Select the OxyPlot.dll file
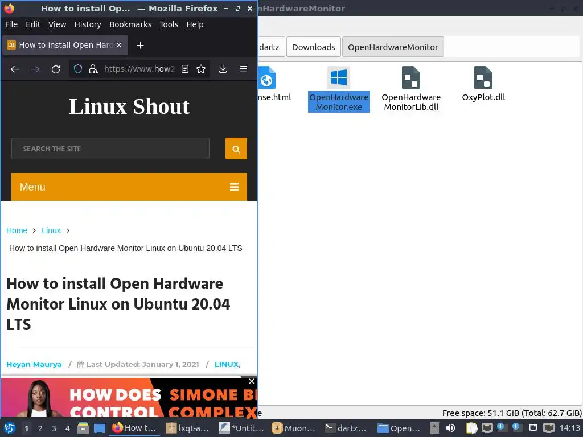 483,84
